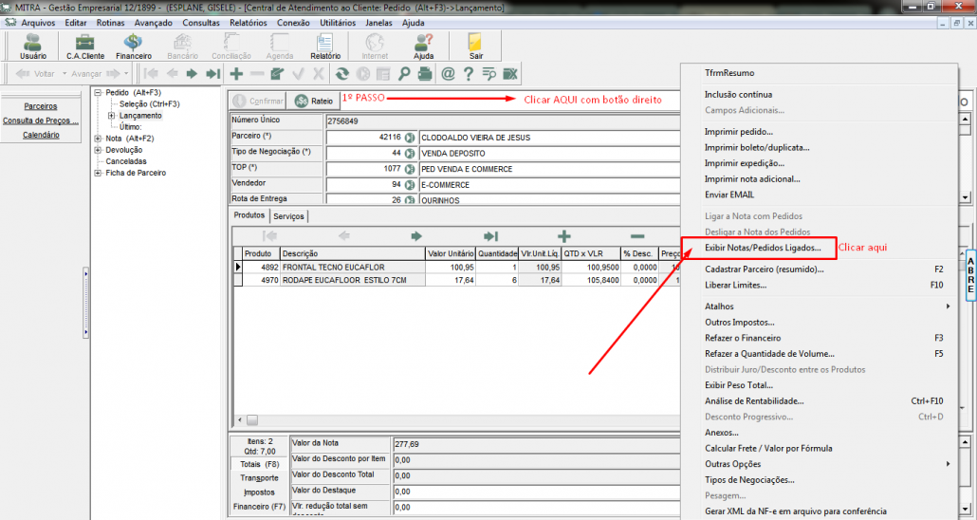This screenshot has height=520, width=977.
Task: Open the C.A.Cliente toolbar icon
Action: [x=85, y=46]
